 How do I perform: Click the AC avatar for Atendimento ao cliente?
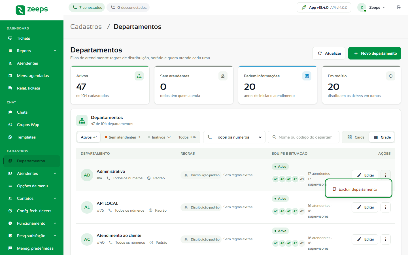pos(87,239)
